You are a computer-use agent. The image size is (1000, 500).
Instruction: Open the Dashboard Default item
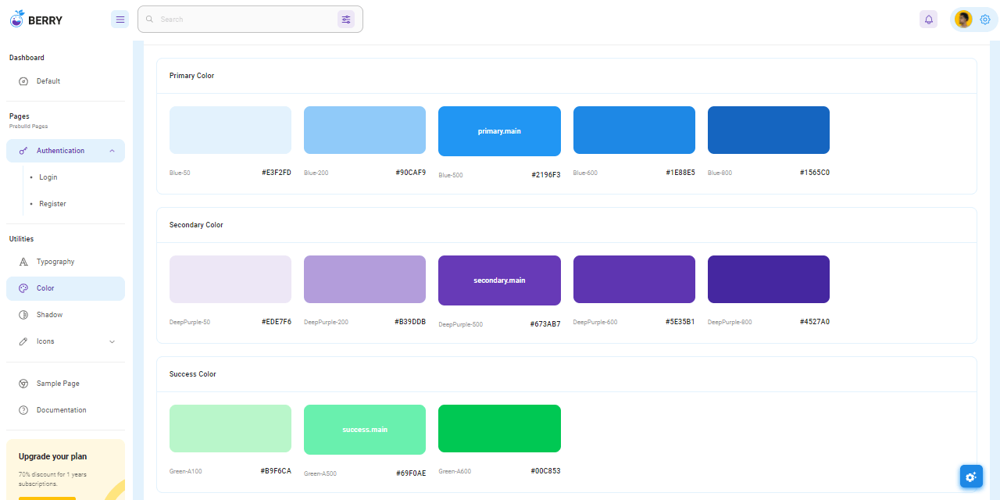[48, 80]
